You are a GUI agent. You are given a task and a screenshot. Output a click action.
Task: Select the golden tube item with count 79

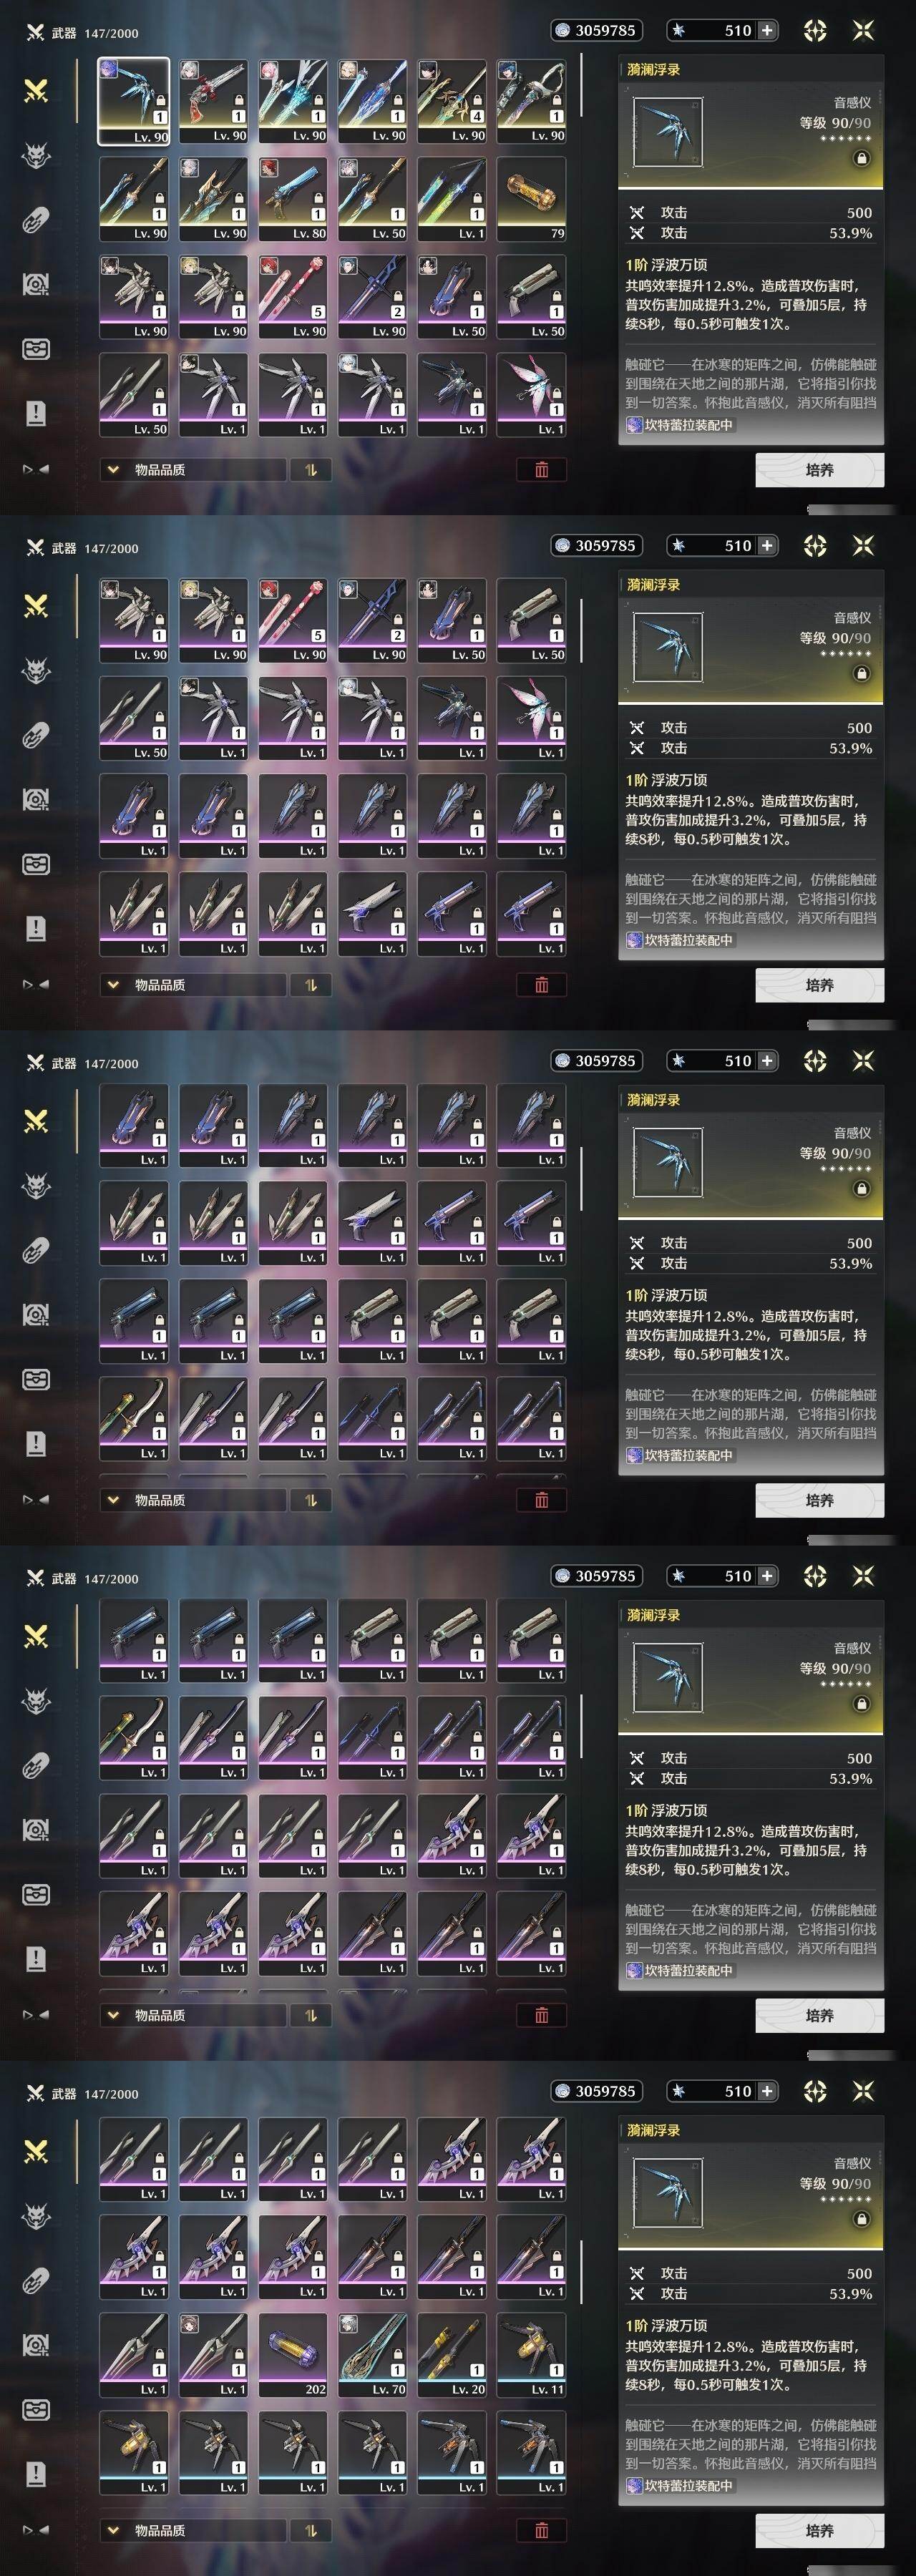click(x=531, y=198)
